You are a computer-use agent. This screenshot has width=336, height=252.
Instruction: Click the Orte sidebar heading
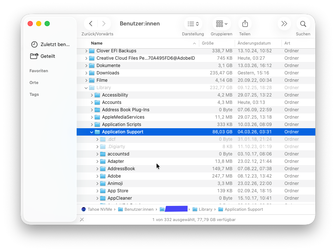click(x=34, y=83)
